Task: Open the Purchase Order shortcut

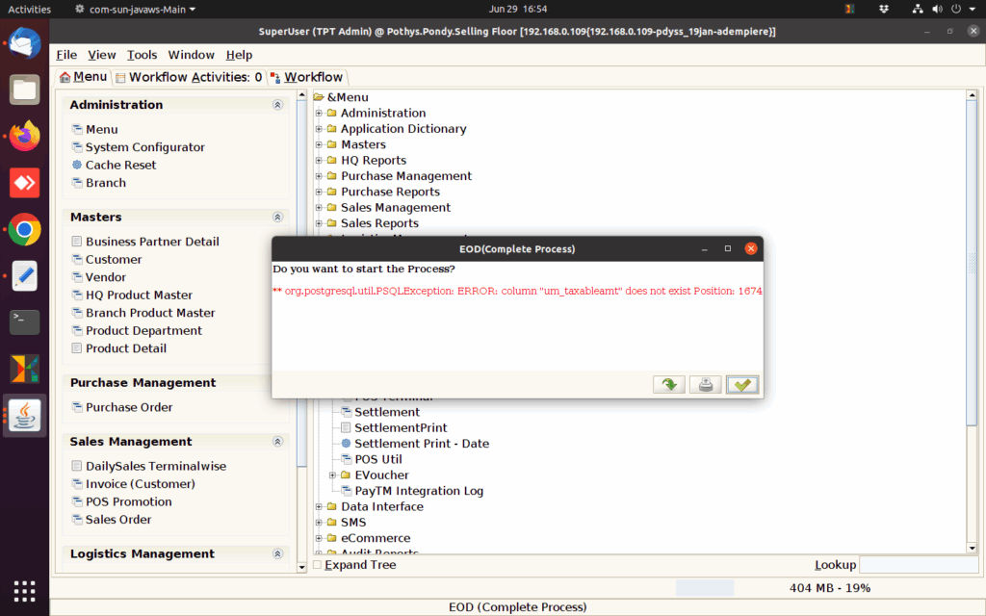Action: click(x=122, y=407)
